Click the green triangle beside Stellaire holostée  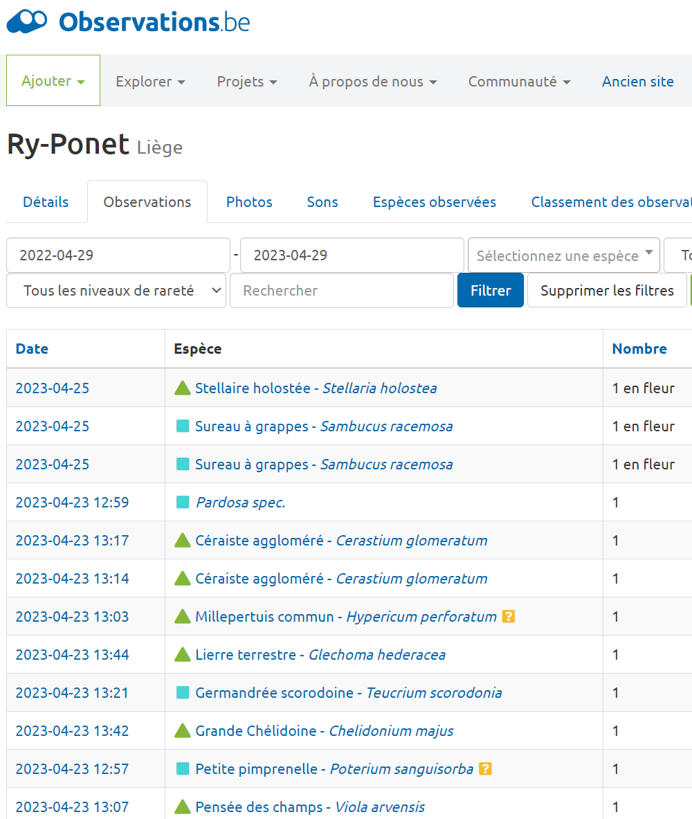click(x=183, y=388)
